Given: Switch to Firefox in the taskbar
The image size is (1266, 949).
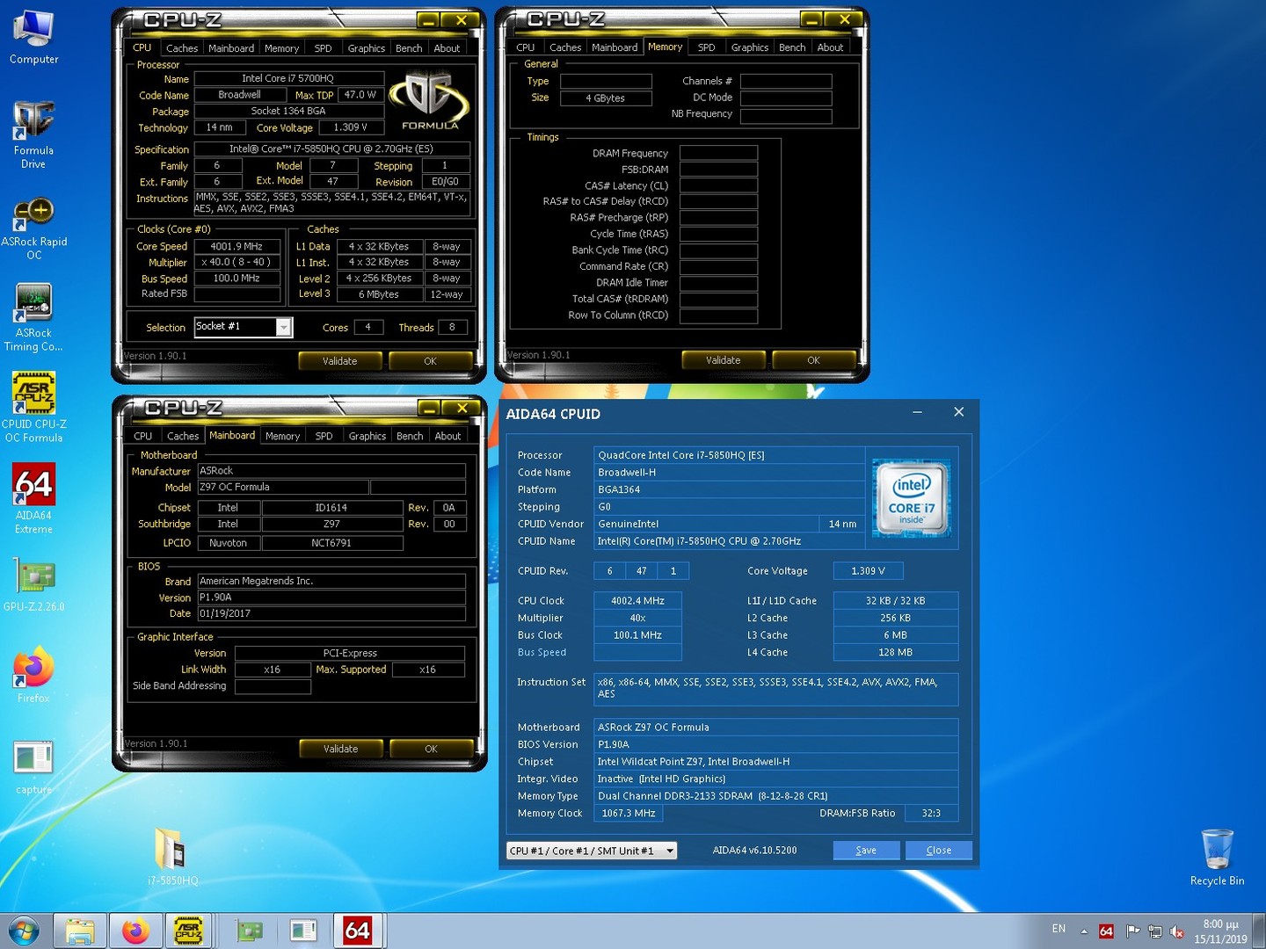Looking at the screenshot, I should (135, 931).
